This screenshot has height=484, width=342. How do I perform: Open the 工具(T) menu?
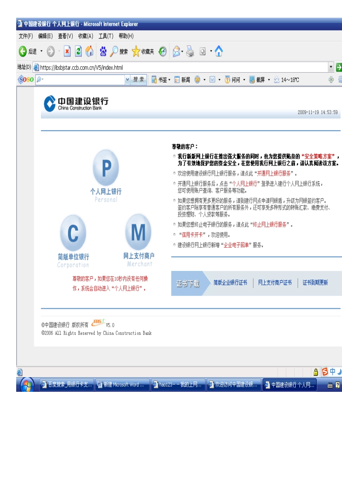106,36
